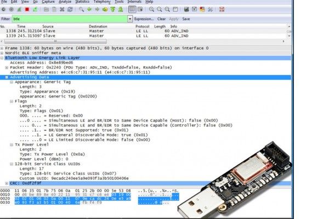
Task: Go back in packet history arrow
Action: [x=89, y=9]
